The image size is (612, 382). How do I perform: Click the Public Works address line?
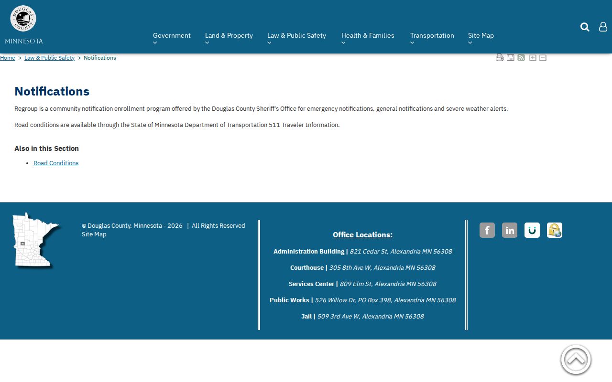(x=362, y=300)
